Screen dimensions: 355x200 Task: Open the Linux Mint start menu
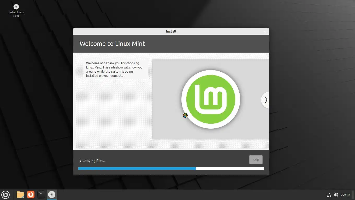[x=5, y=195]
